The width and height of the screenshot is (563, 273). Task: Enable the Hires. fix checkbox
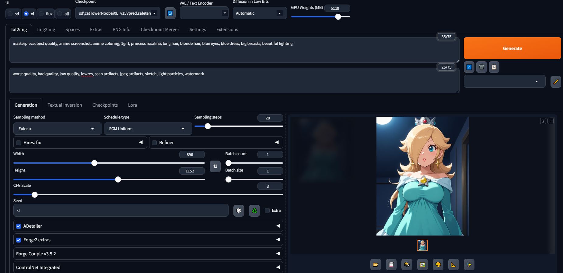pos(19,143)
